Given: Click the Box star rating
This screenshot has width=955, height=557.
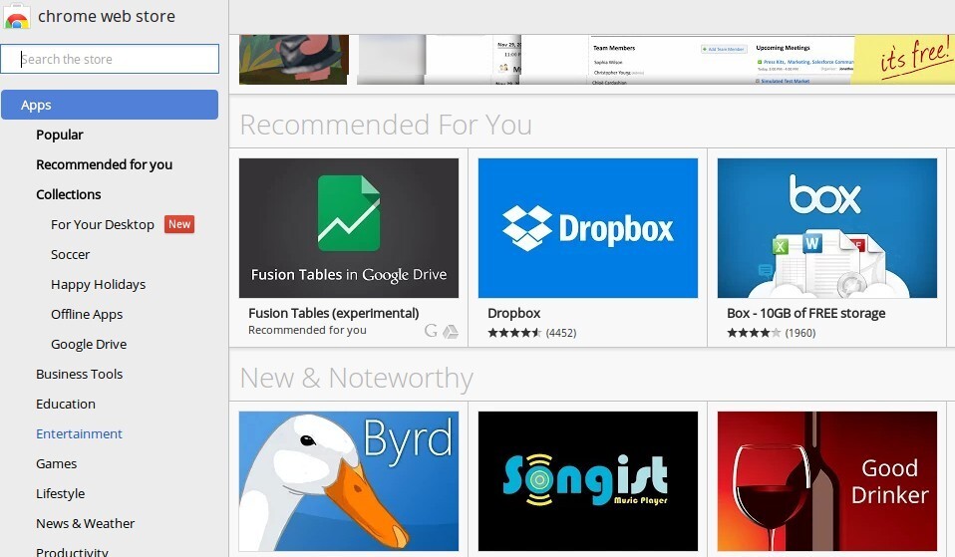Looking at the screenshot, I should (754, 333).
